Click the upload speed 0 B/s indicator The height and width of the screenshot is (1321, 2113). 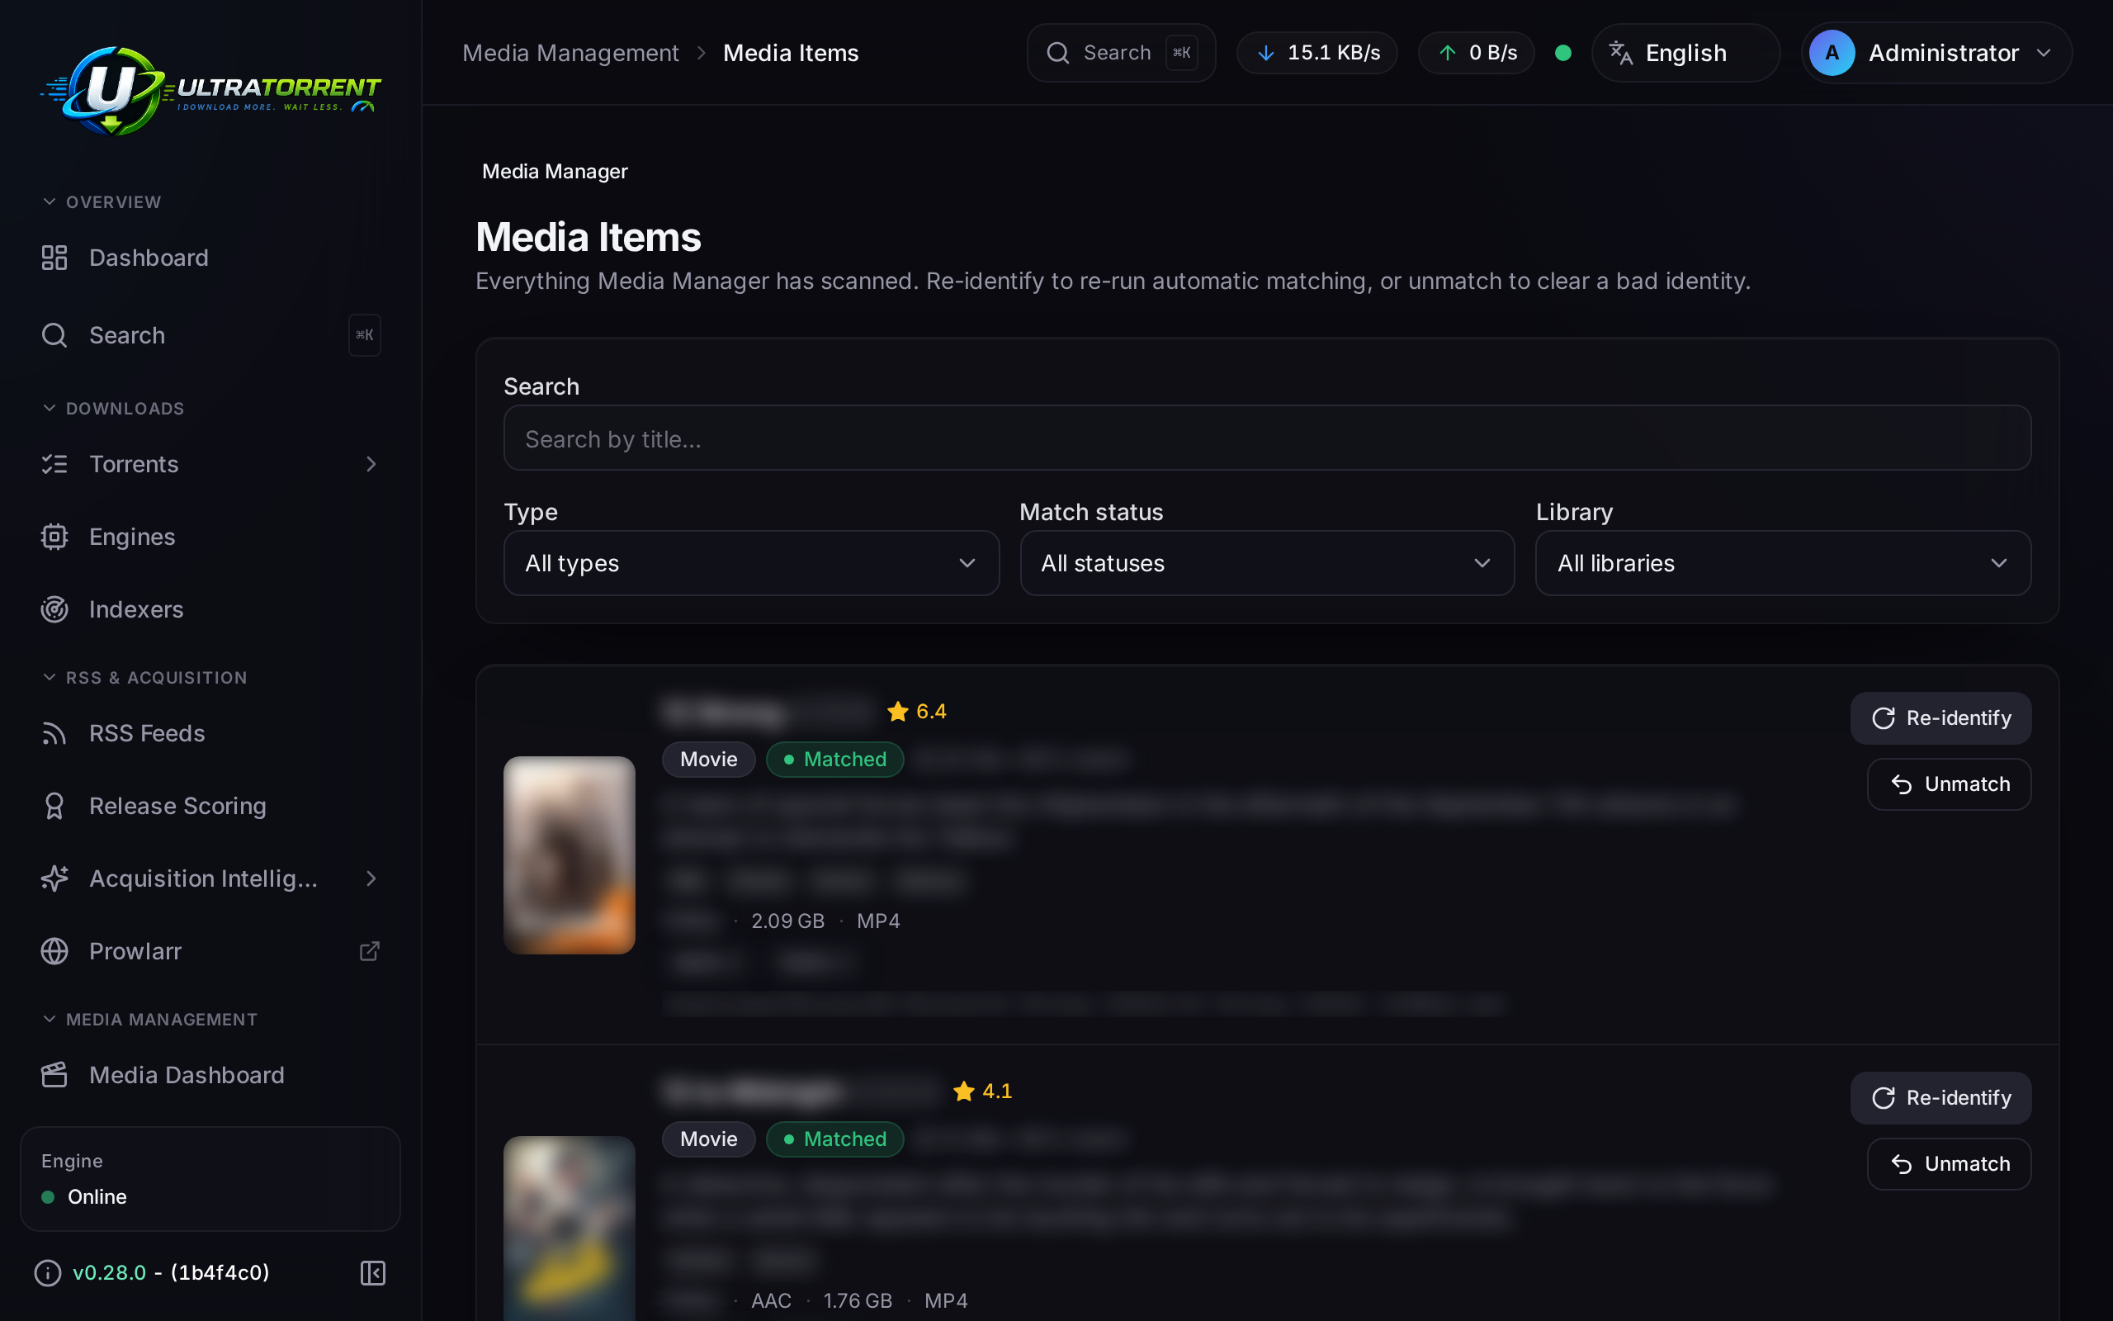pyautogui.click(x=1477, y=52)
